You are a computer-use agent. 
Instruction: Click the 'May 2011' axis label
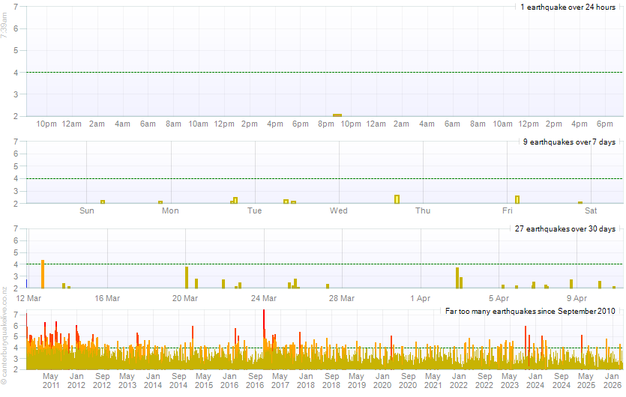[51, 381]
